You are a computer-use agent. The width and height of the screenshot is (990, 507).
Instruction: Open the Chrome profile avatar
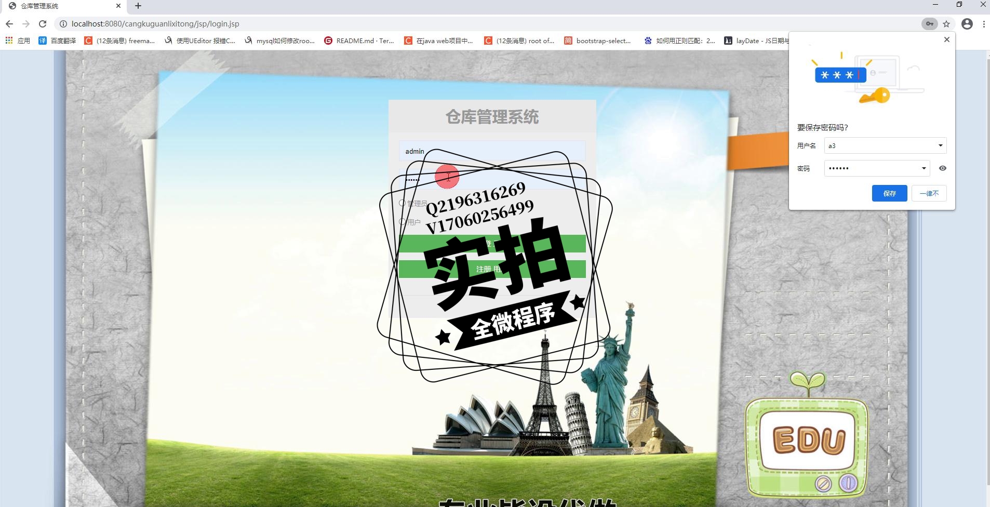[967, 24]
